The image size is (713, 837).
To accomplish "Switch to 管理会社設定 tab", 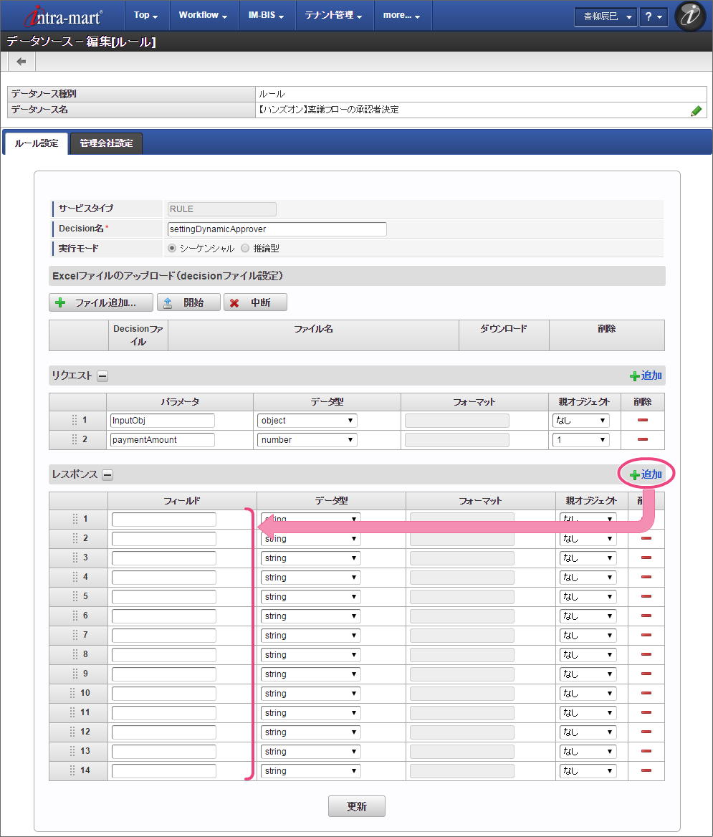I will pyautogui.click(x=106, y=143).
